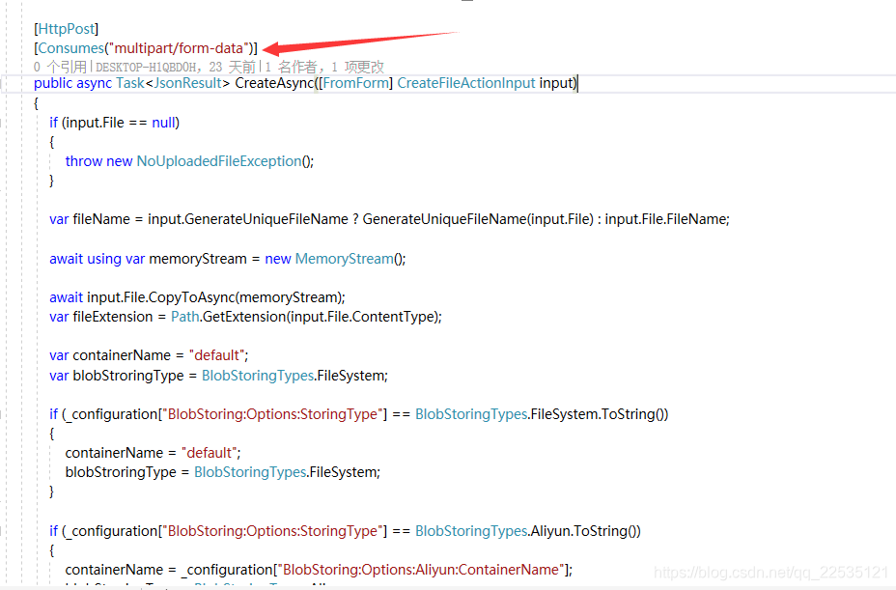
Task: Click the MemoryStream constructor call
Action: click(344, 258)
